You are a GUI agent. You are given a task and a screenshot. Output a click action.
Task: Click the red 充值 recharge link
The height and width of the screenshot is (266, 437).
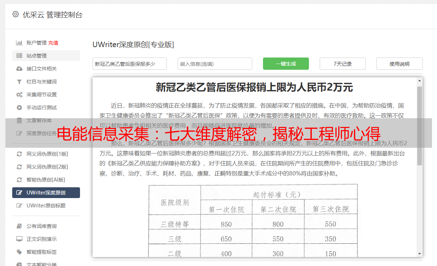[53, 43]
